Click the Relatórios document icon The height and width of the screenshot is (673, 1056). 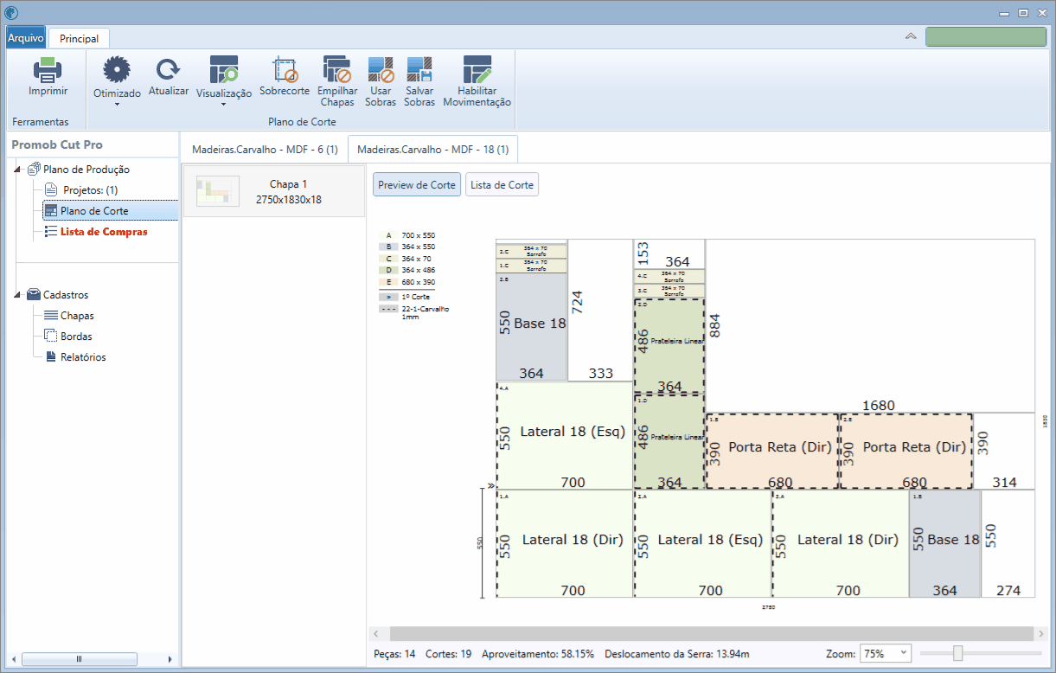pyautogui.click(x=51, y=357)
